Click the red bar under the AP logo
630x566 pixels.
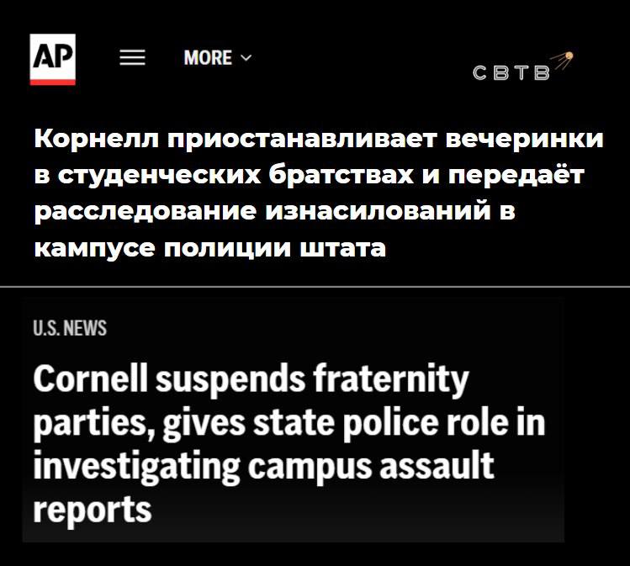[x=53, y=82]
